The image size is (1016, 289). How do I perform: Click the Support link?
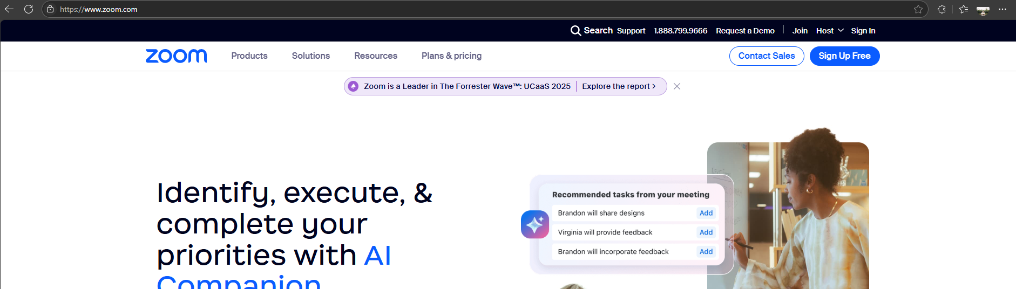(x=631, y=31)
